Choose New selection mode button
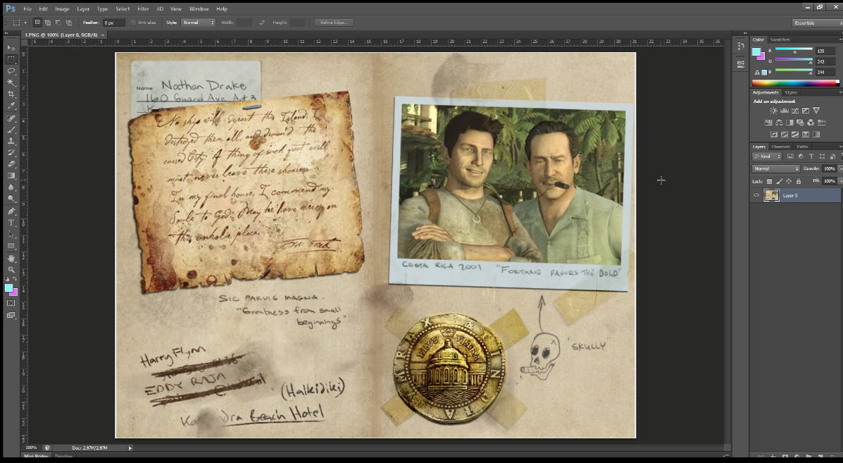The width and height of the screenshot is (843, 463). 37,23
